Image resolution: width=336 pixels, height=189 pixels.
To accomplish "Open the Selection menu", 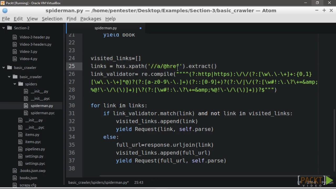I will [x=52, y=19].
